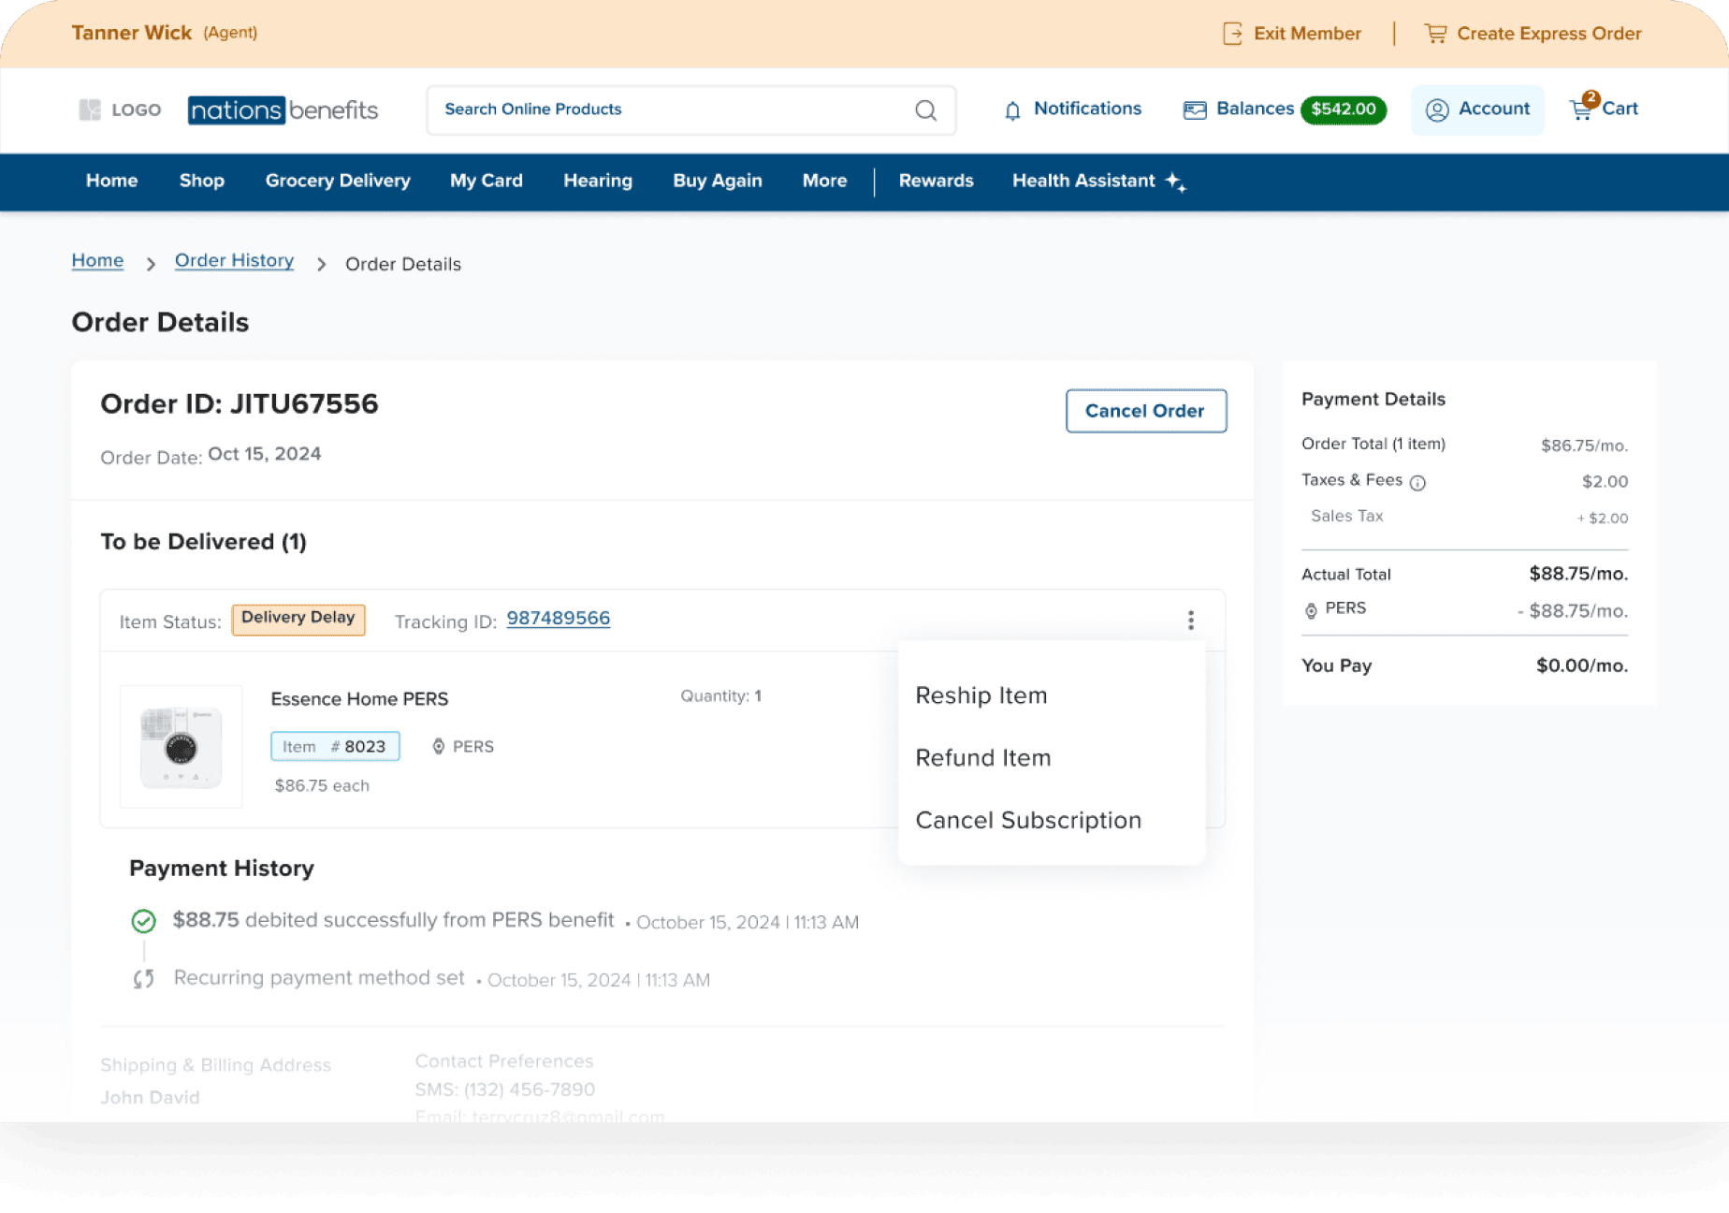Open the More navigation dropdown
The image size is (1729, 1213).
pos(824,181)
